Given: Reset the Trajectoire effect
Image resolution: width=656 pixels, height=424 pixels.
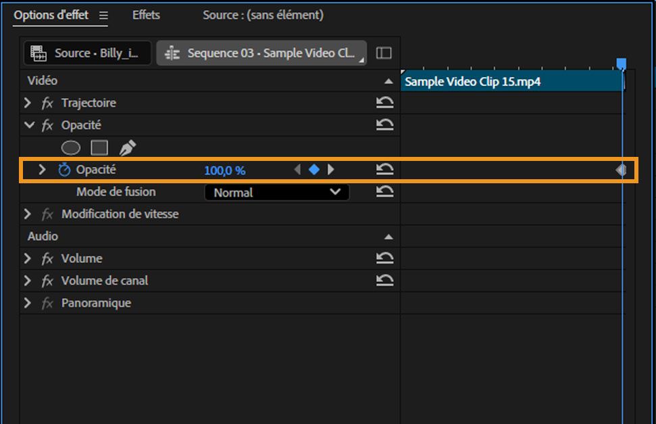Looking at the screenshot, I should (385, 102).
